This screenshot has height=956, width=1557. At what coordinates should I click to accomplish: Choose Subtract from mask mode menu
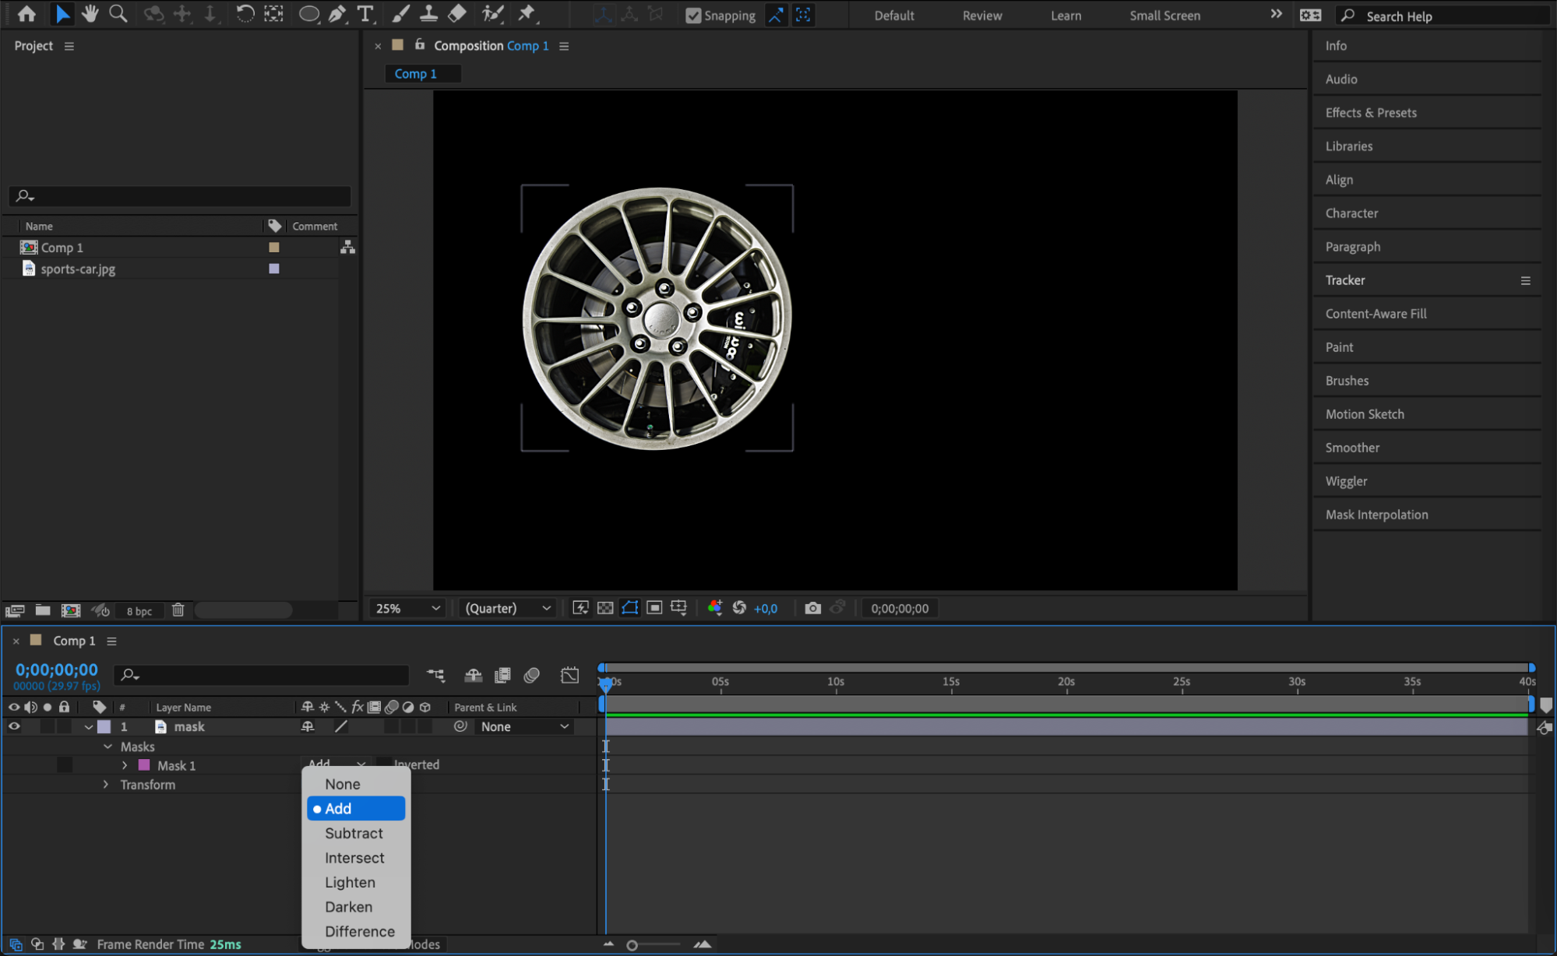(354, 833)
